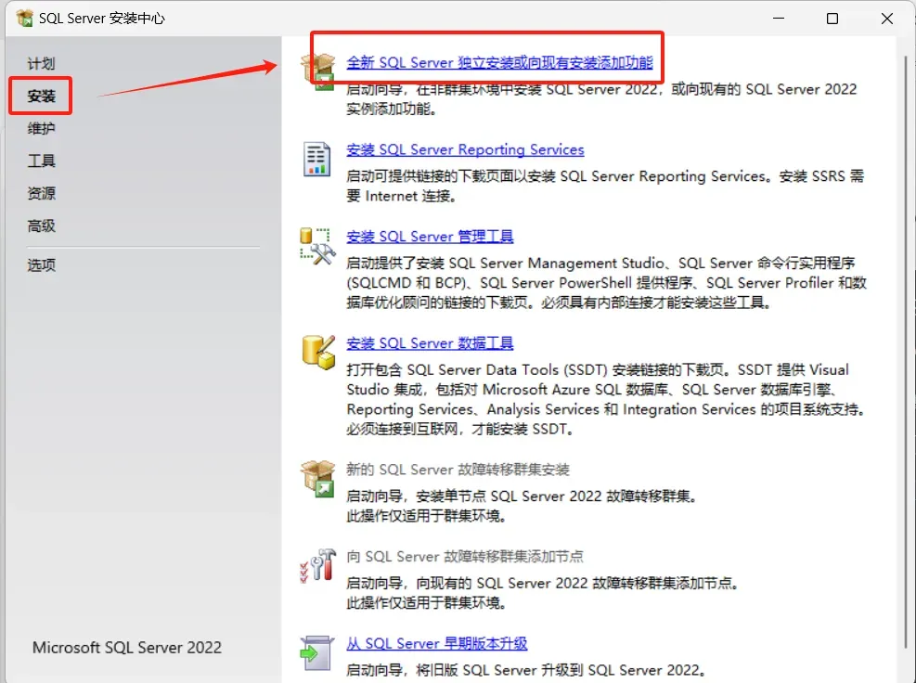Click 安装 SQL Server Reporting Services link
Viewport: 916px width, 683px height.
(x=465, y=149)
